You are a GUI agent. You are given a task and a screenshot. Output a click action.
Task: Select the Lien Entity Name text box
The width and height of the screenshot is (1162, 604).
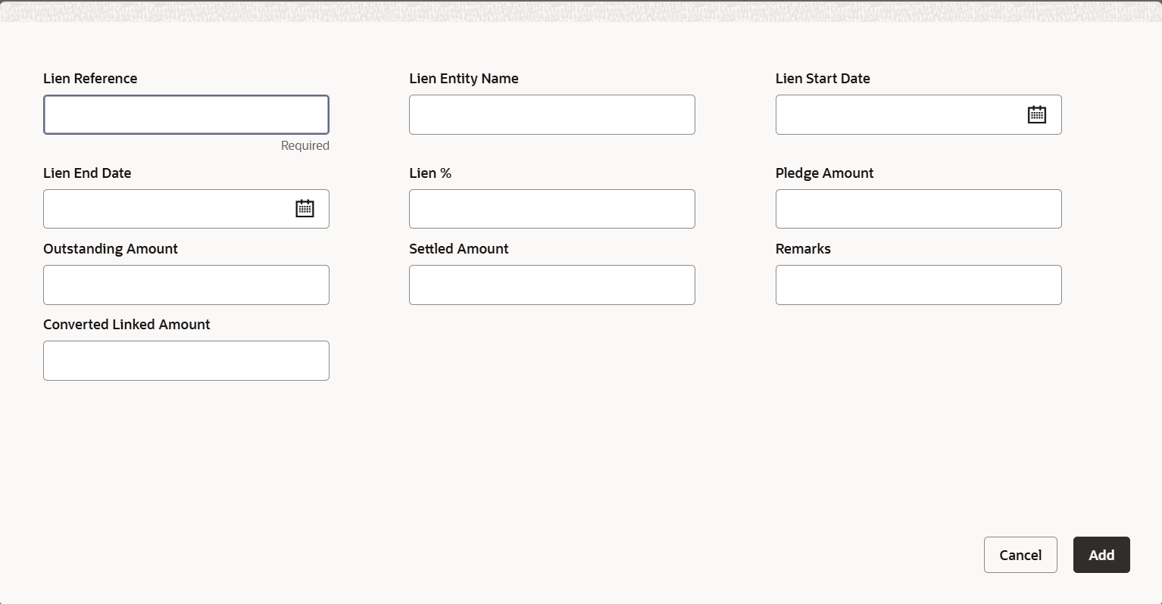click(x=552, y=114)
